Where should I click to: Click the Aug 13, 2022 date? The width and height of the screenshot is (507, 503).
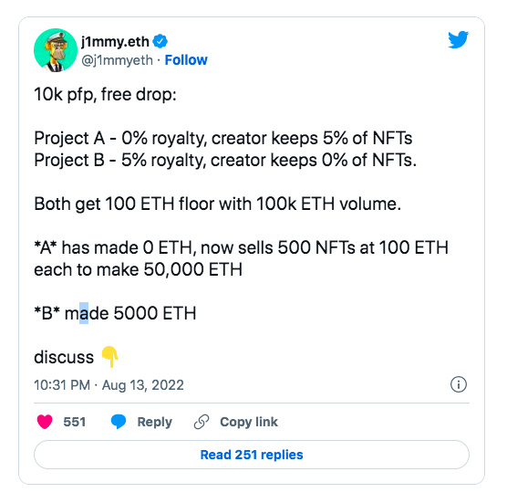pos(143,385)
